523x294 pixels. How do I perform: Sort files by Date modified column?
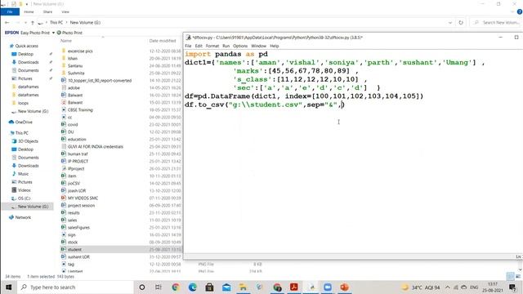pos(163,41)
